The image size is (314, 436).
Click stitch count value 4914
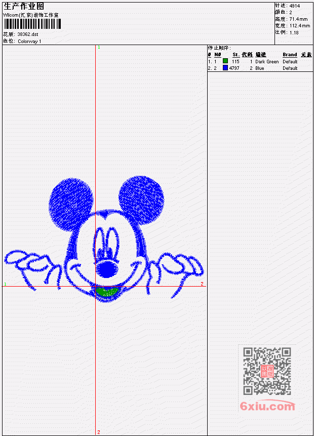tap(295, 6)
